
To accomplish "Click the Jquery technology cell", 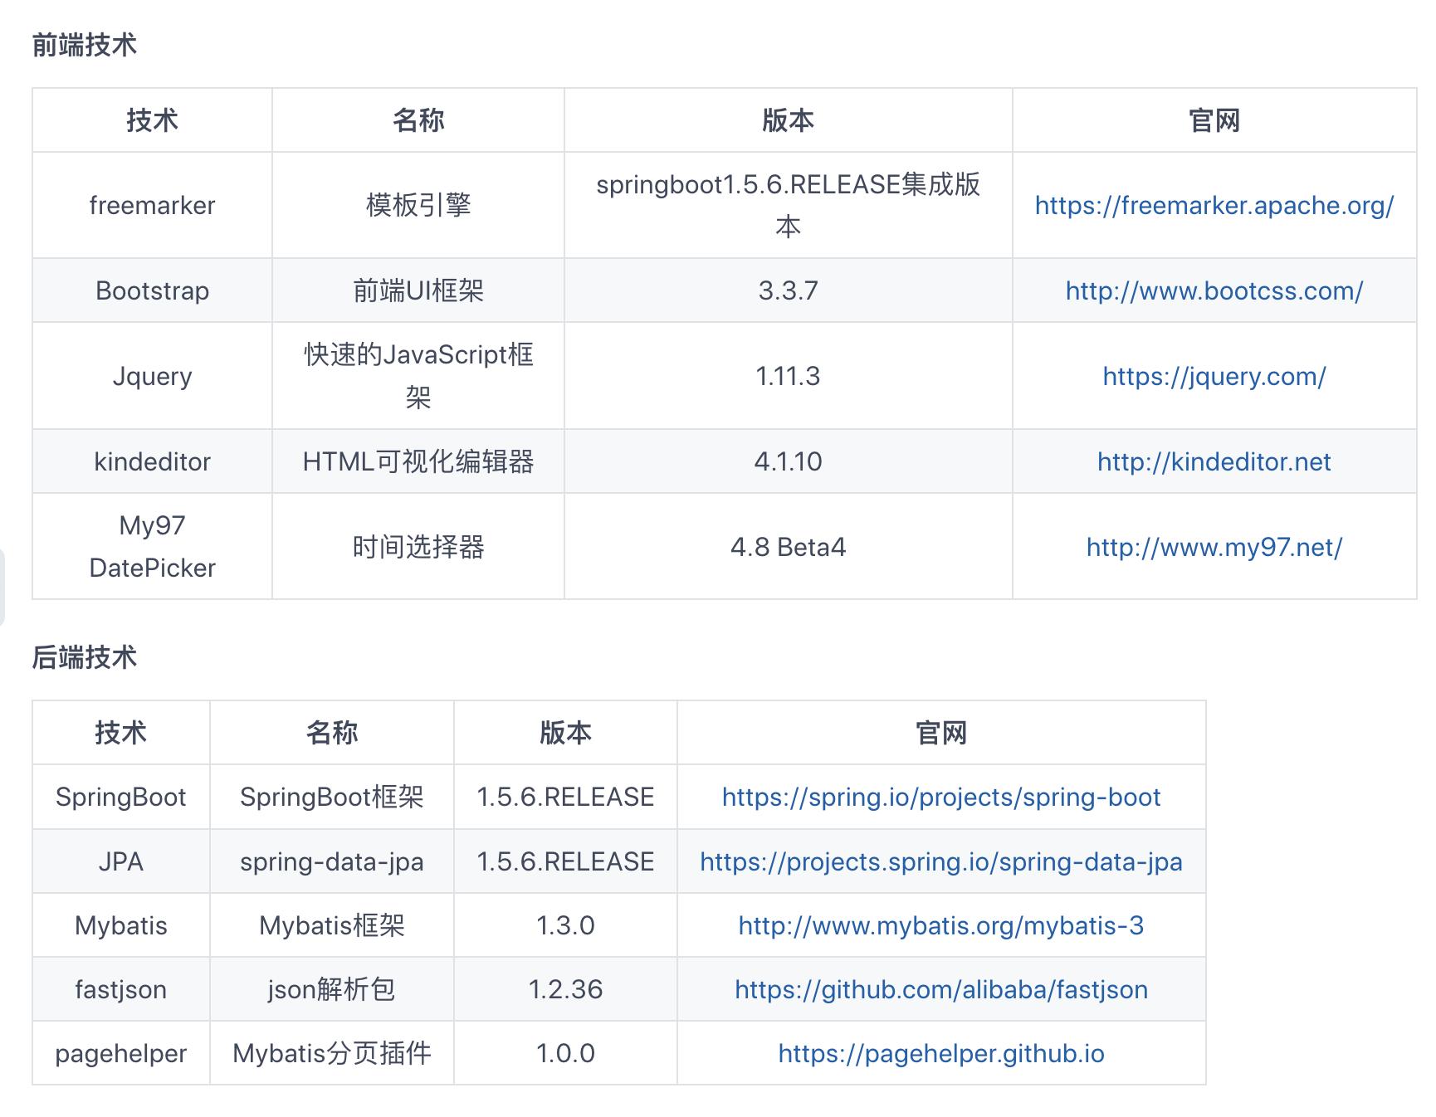I will coord(153,376).
